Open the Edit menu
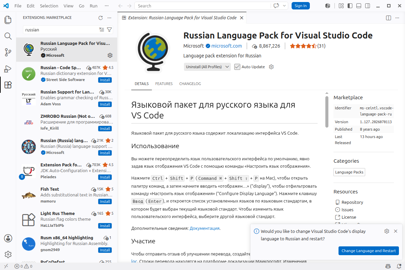The image size is (405, 270). (x=30, y=6)
